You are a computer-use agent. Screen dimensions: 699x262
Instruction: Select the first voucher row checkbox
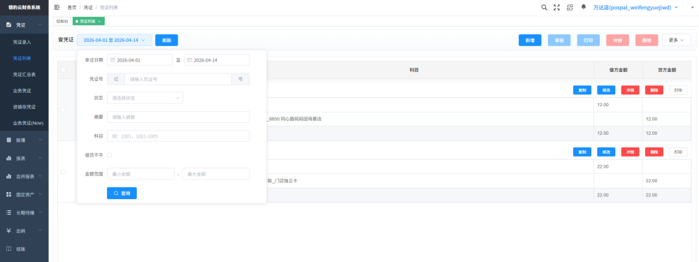click(63, 110)
